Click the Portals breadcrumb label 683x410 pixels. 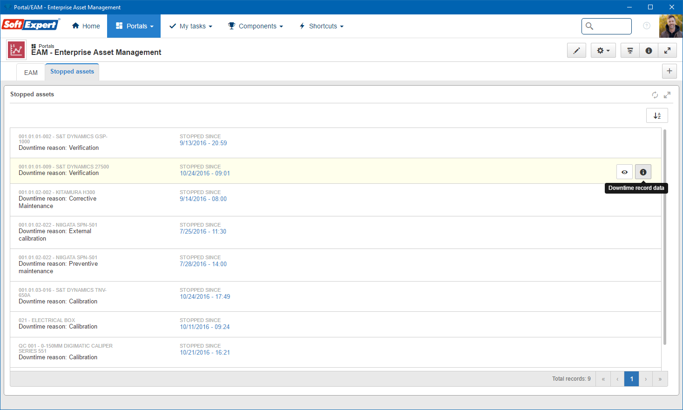(x=47, y=46)
